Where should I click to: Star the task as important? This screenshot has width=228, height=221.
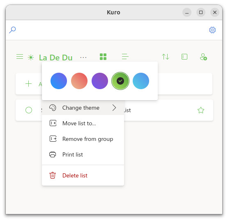click(201, 110)
